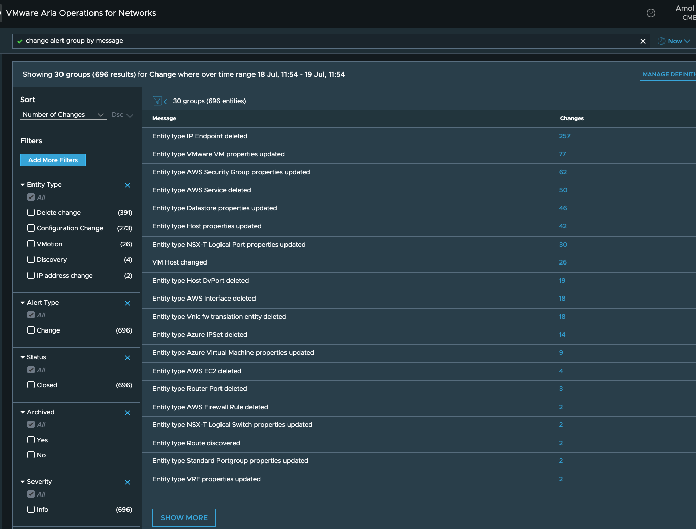The width and height of the screenshot is (696, 529).
Task: Collapse the Alert Type filter section
Action: point(23,303)
